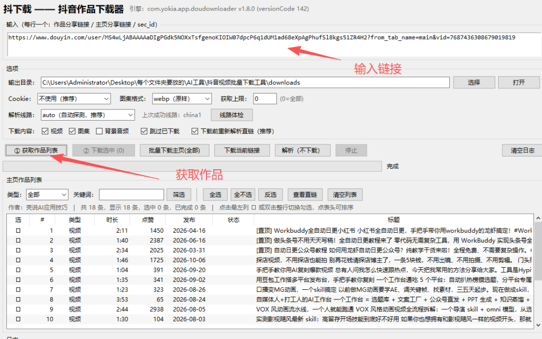Click 清空列表 to empty the list
542x339 pixels.
coord(345,195)
